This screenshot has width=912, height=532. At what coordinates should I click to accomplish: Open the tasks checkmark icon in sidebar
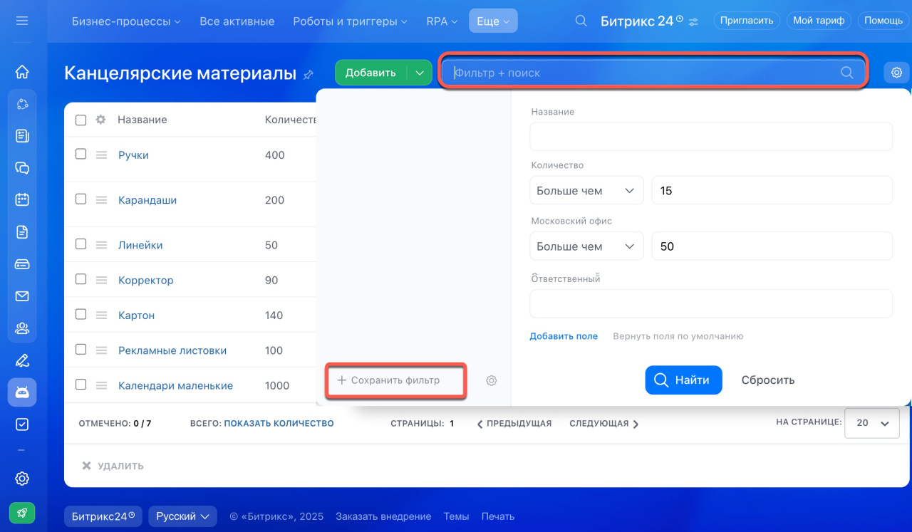[22, 424]
